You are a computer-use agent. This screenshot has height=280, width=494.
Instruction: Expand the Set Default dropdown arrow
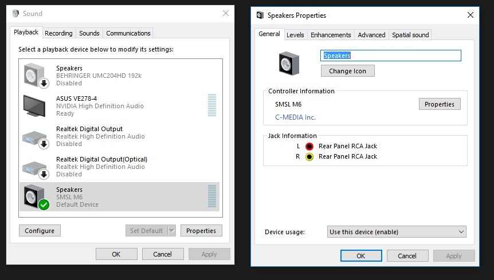[x=171, y=231]
